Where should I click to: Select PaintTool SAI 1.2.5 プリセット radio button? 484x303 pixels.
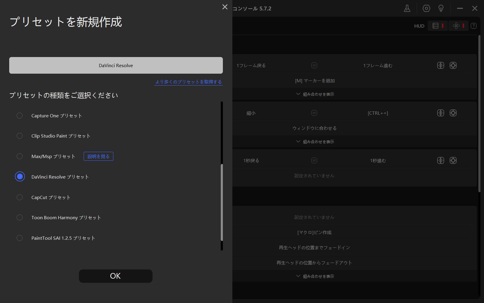[x=20, y=238]
